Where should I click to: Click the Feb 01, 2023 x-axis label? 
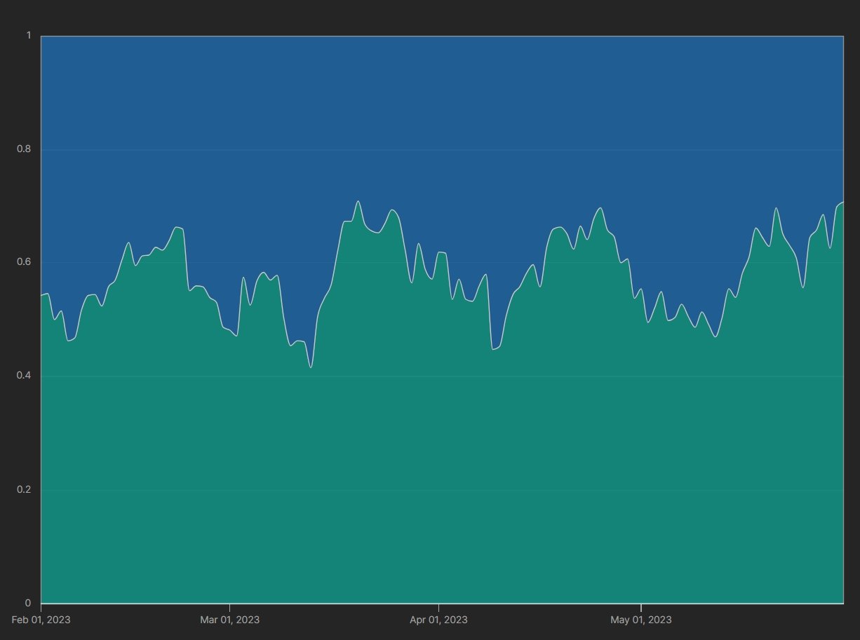click(41, 620)
